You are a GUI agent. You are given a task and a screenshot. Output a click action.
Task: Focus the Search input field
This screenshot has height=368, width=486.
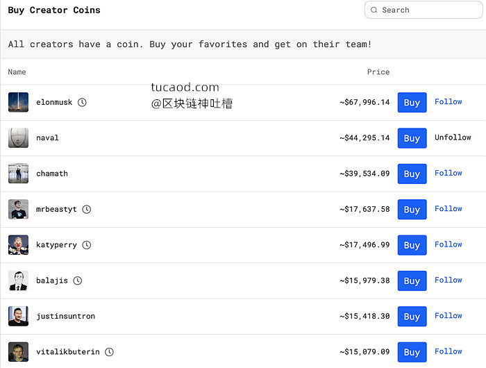click(x=424, y=10)
